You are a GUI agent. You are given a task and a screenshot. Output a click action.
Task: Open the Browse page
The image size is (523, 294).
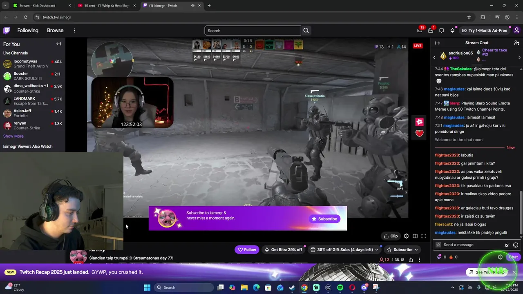tap(55, 31)
